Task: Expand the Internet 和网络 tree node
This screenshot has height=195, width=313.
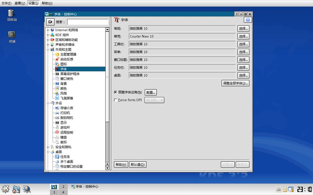Action: click(48, 30)
